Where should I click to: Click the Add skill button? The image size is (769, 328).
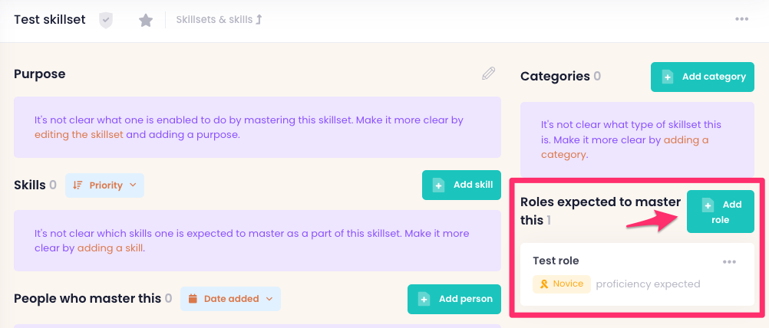461,185
